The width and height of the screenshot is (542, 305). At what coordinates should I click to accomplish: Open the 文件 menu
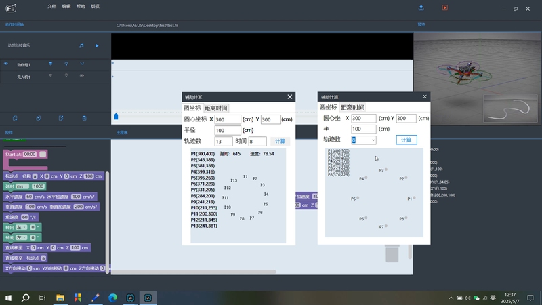tap(52, 7)
